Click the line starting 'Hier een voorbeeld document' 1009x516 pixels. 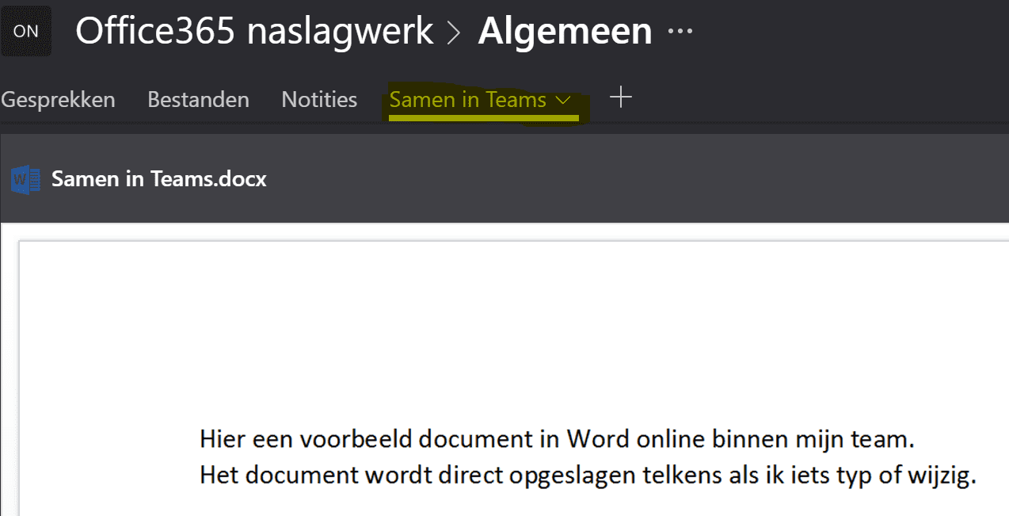(x=557, y=438)
